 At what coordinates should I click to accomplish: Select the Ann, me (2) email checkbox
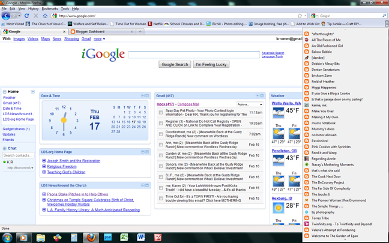point(161,145)
